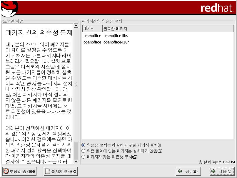237x178 pixels.
Task: Click the 패키지 간의 의존성 문제 help heading
Action: point(39,32)
